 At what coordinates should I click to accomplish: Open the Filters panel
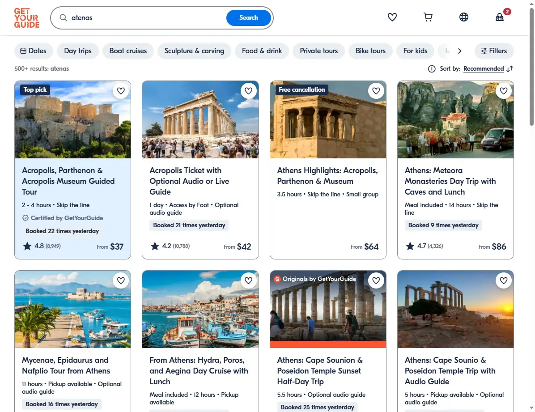494,51
